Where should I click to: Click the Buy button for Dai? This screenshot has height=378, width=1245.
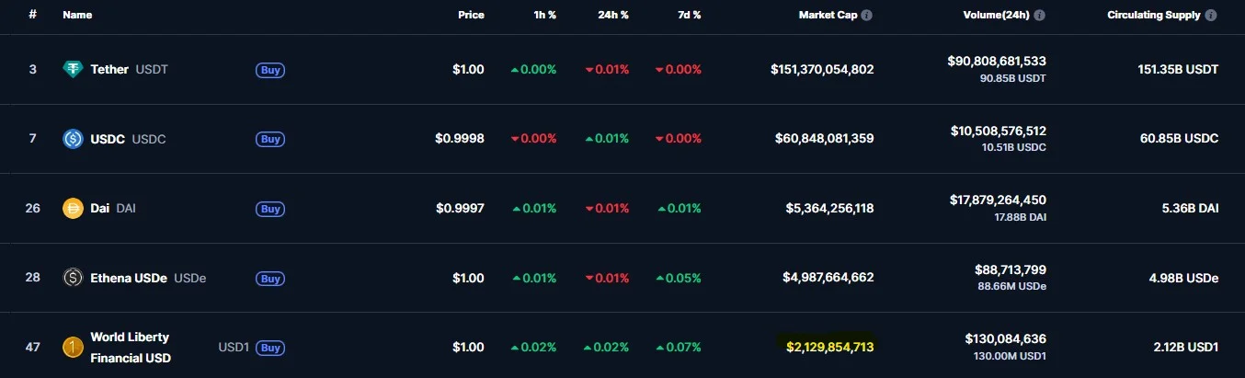tap(270, 209)
